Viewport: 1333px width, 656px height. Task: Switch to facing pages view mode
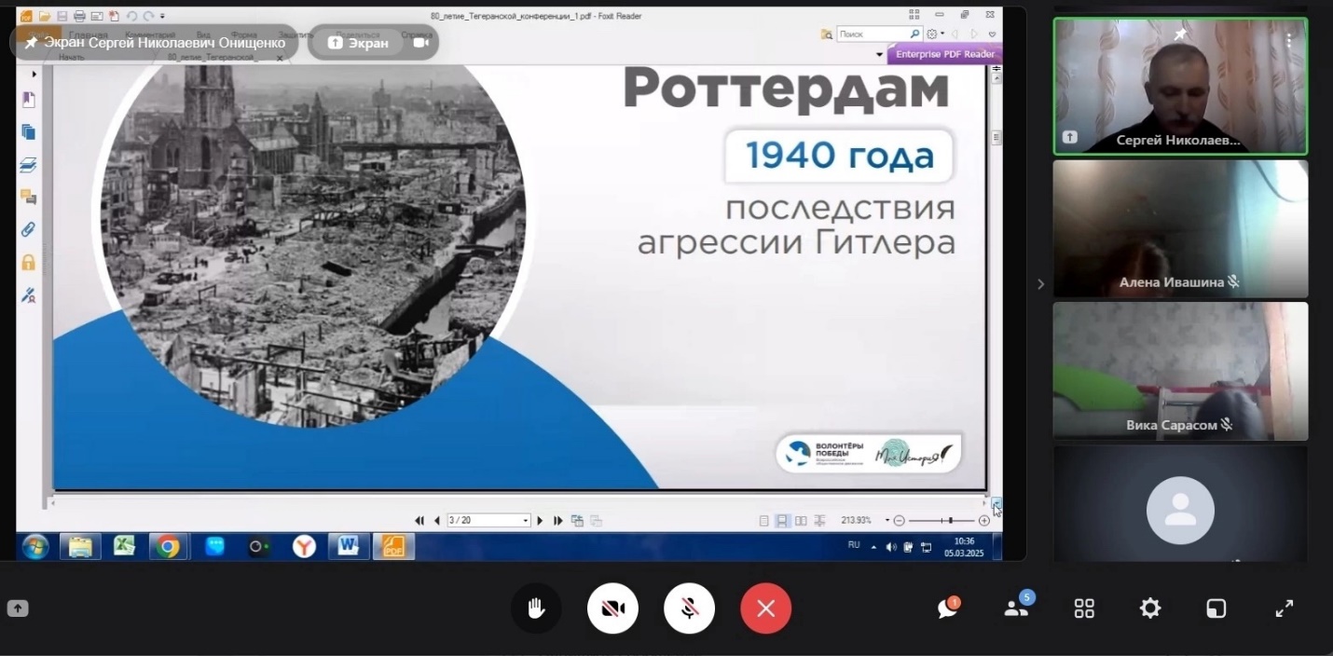[x=801, y=521]
